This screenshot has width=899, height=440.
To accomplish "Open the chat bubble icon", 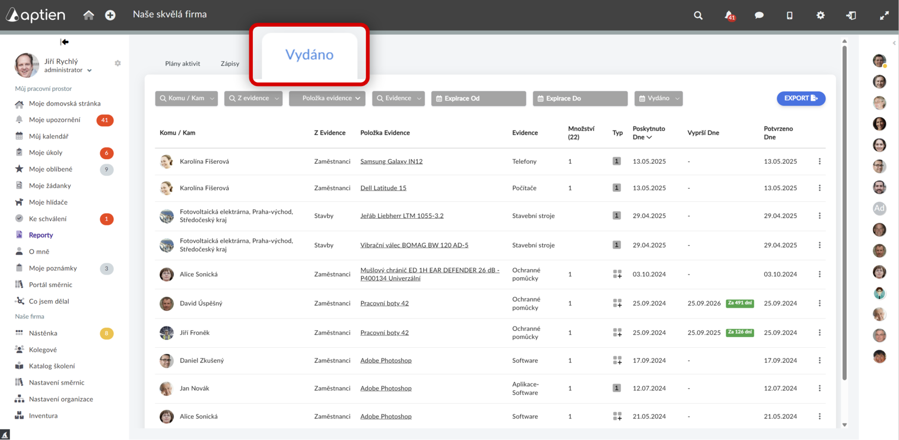I will (759, 15).
